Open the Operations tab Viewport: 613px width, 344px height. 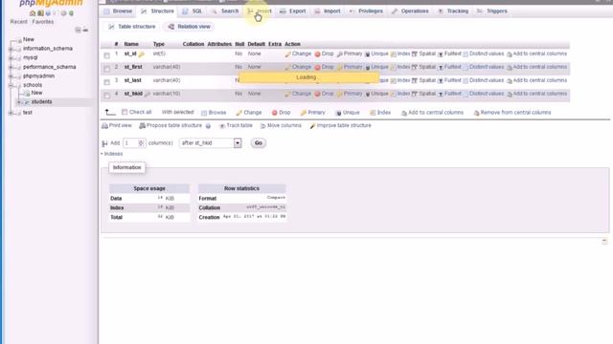pyautogui.click(x=410, y=11)
